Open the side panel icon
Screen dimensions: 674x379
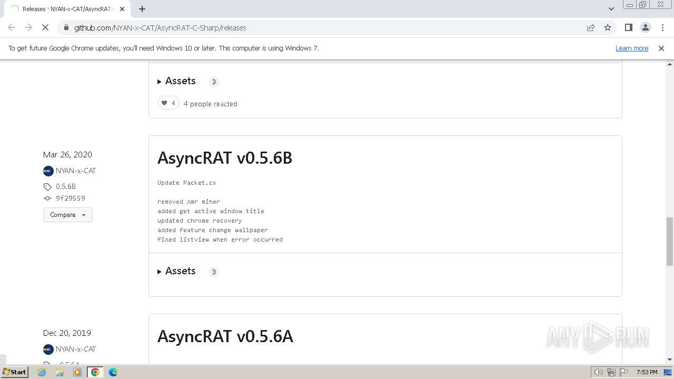[x=628, y=28]
